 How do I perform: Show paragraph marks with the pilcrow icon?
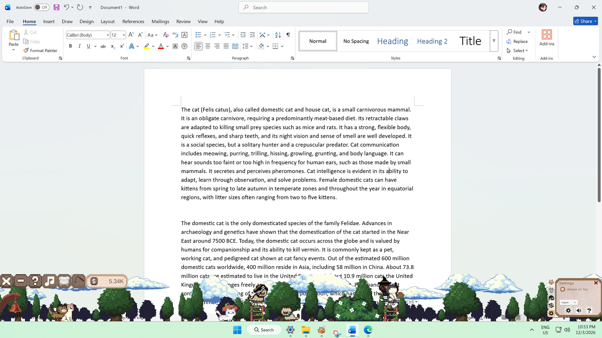click(x=288, y=35)
